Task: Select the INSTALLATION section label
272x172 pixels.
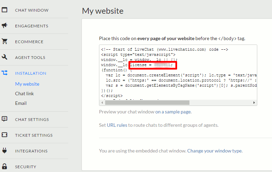Action: pyautogui.click(x=31, y=73)
